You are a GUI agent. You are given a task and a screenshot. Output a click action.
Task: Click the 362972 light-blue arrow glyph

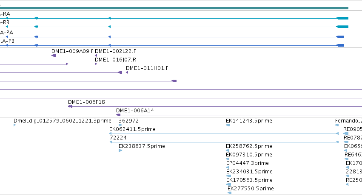pyautogui.click(x=120, y=125)
